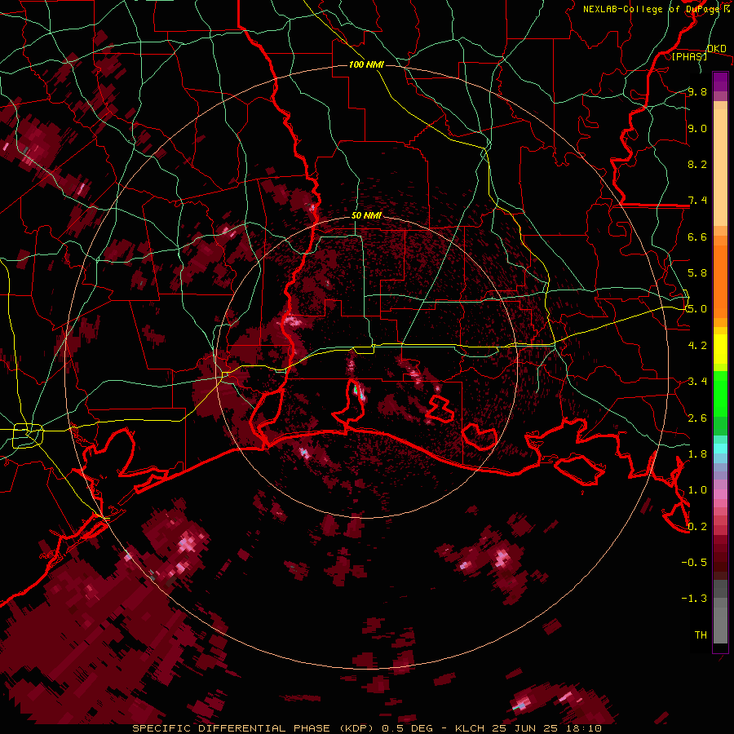Image resolution: width=734 pixels, height=734 pixels.
Task: Click the [PHAS] units label
Action: (689, 56)
